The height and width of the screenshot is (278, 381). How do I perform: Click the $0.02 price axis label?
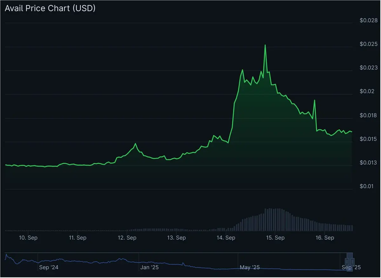click(367, 92)
